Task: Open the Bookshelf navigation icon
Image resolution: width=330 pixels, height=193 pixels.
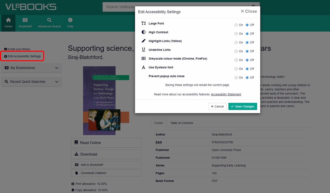Action: tap(25, 20)
